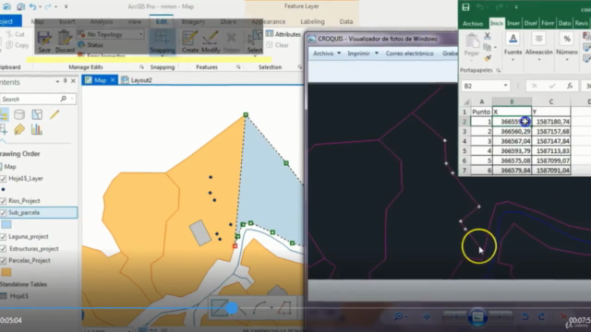
Task: Click List By Charts bar icon
Action: pos(37,130)
